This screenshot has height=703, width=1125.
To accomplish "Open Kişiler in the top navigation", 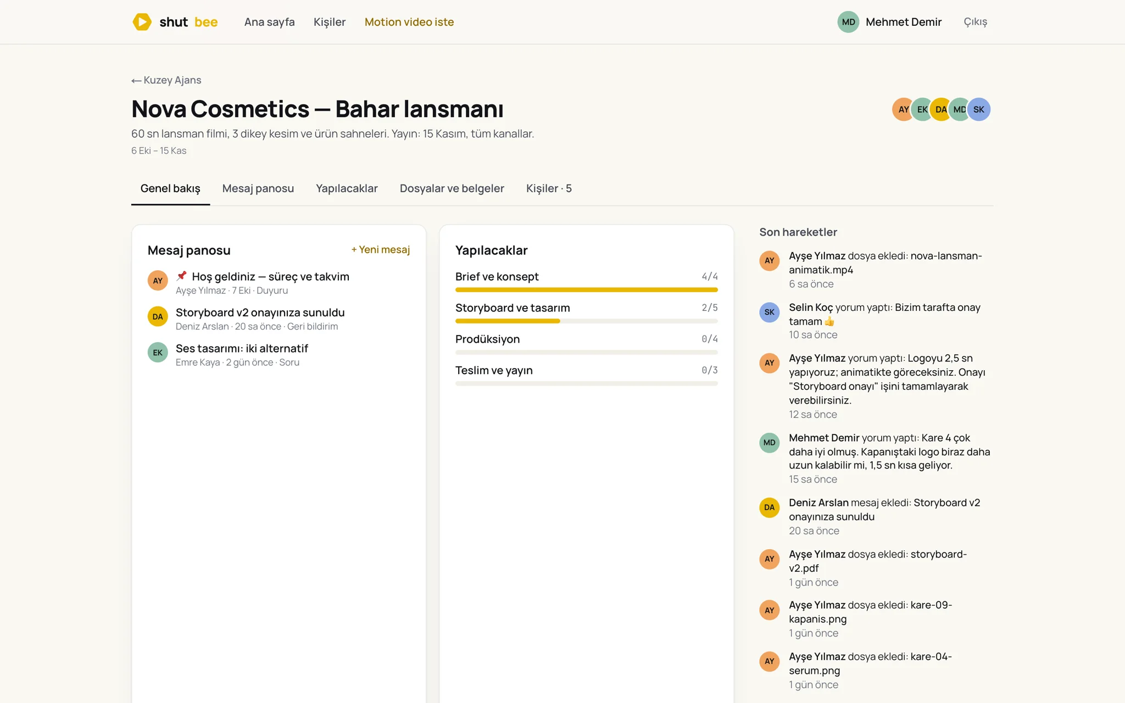I will tap(330, 22).
